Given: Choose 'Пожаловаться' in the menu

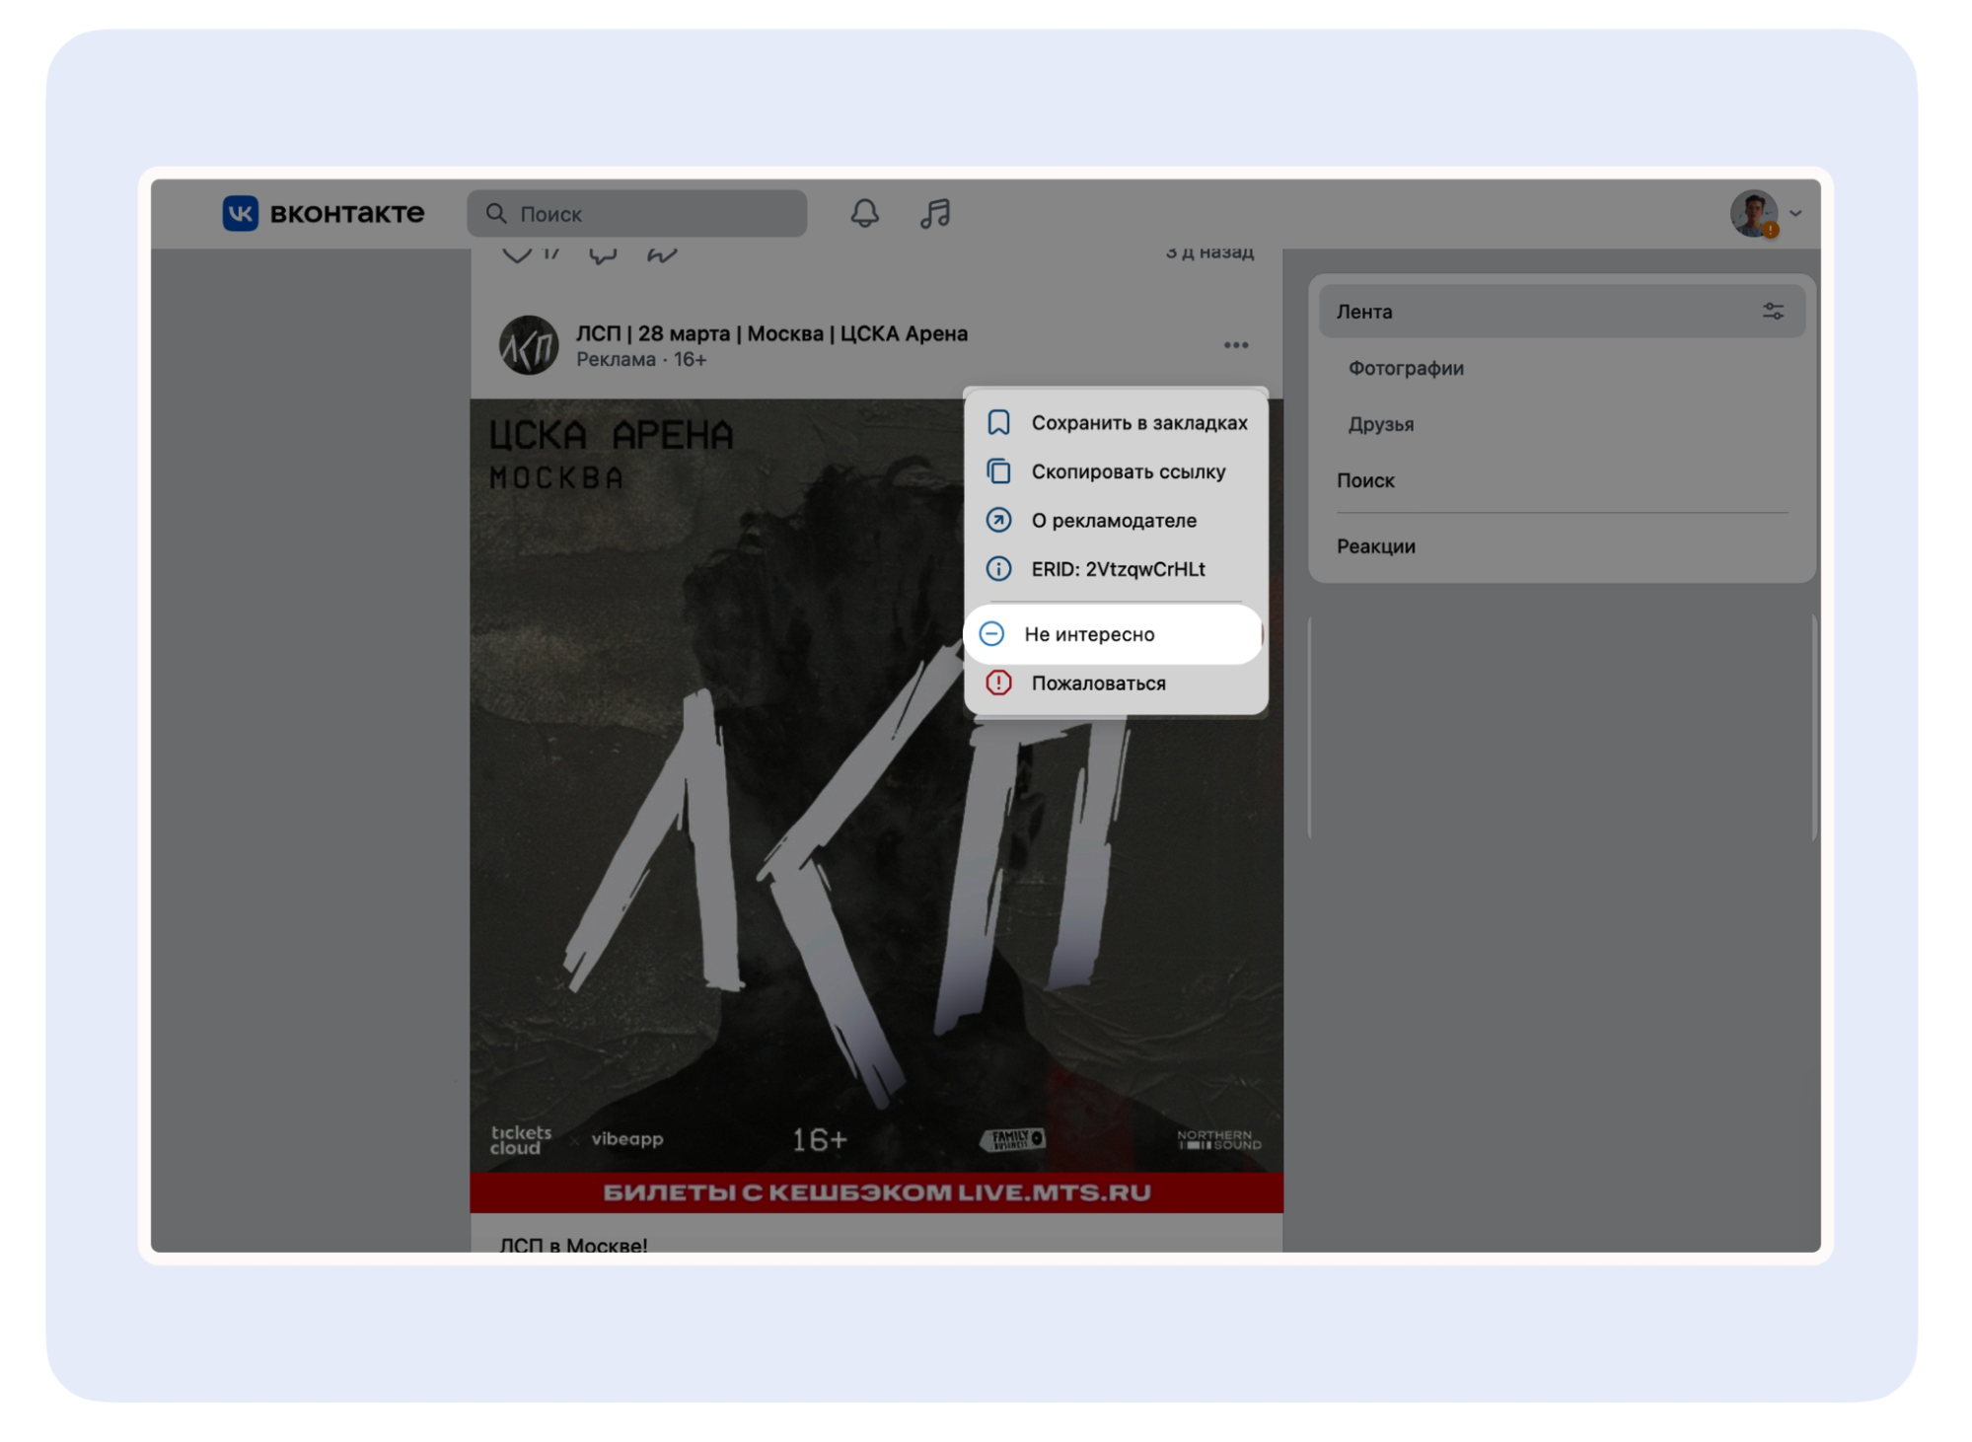Looking at the screenshot, I should click(1116, 683).
